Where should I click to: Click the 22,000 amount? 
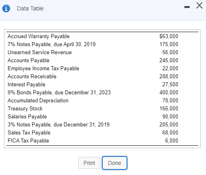(170, 68)
